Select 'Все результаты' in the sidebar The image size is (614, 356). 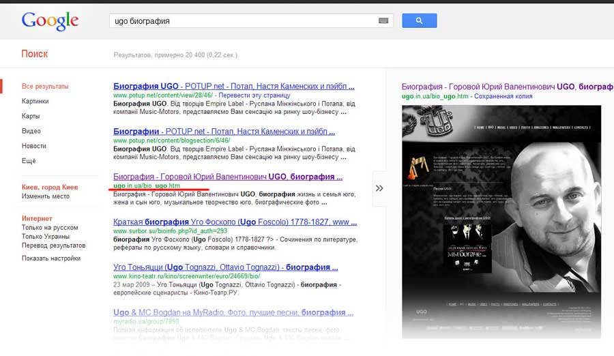pyautogui.click(x=45, y=86)
